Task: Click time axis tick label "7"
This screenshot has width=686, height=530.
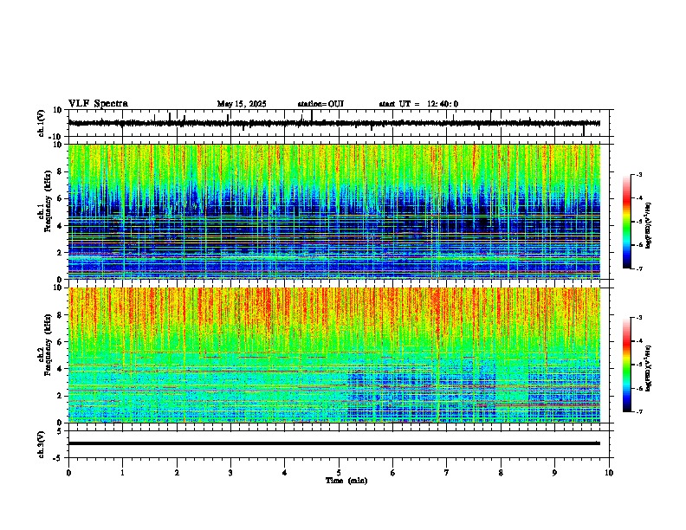Action: (447, 473)
